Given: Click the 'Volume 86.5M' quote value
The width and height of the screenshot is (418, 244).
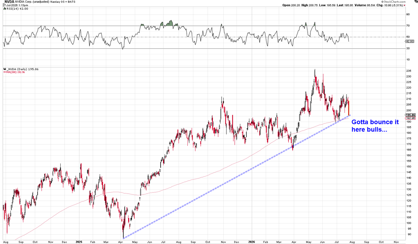Looking at the screenshot, I should coord(364,6).
